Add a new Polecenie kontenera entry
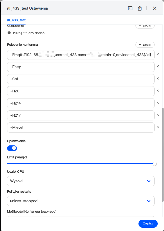This screenshot has width=164, height=231. click(x=145, y=45)
